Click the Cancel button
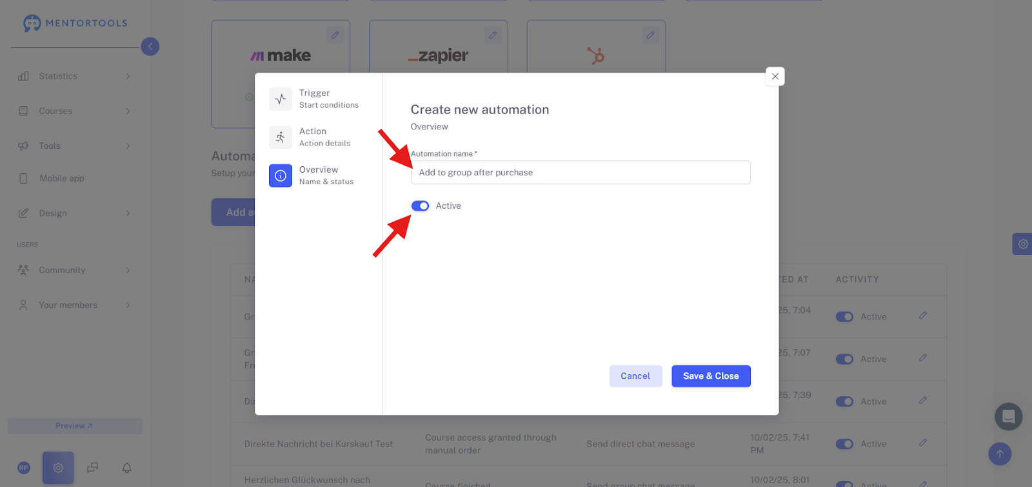This screenshot has width=1032, height=487. tap(635, 376)
